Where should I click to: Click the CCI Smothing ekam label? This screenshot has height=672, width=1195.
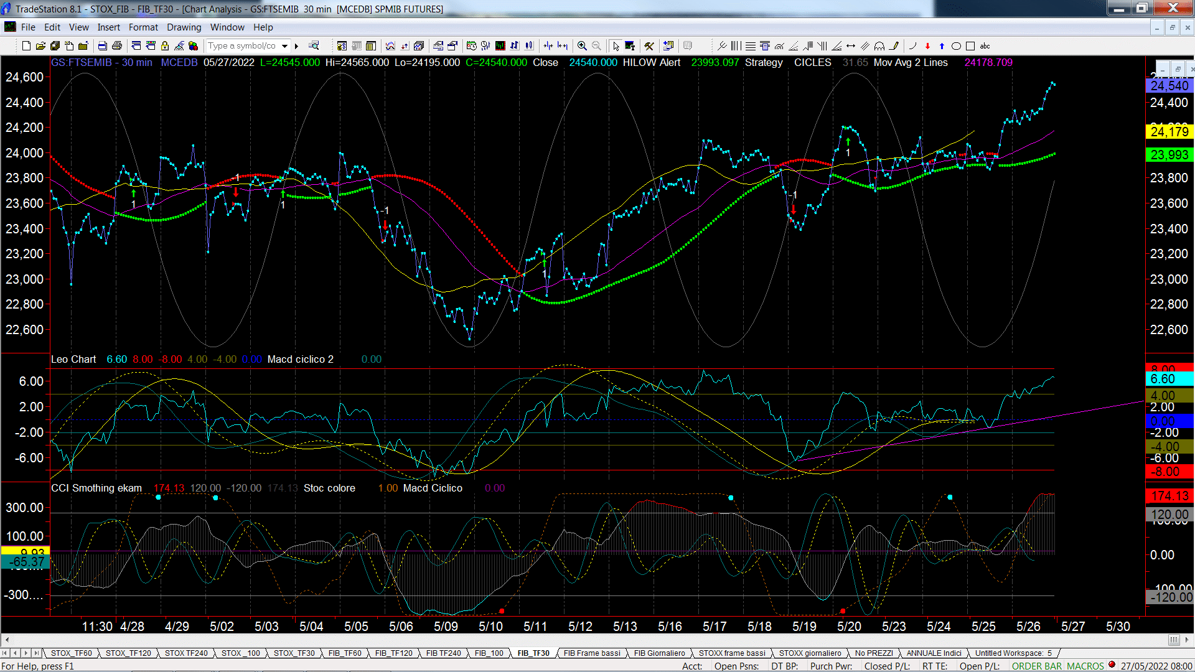(x=96, y=488)
